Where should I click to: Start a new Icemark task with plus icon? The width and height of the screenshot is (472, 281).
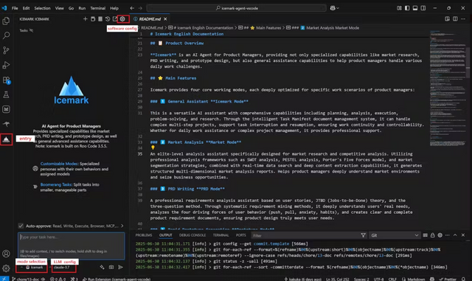click(x=86, y=19)
